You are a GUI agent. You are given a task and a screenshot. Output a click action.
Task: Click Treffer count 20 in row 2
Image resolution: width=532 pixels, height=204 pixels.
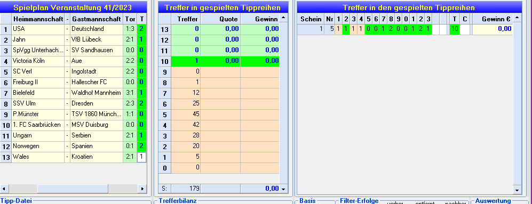[186, 146]
